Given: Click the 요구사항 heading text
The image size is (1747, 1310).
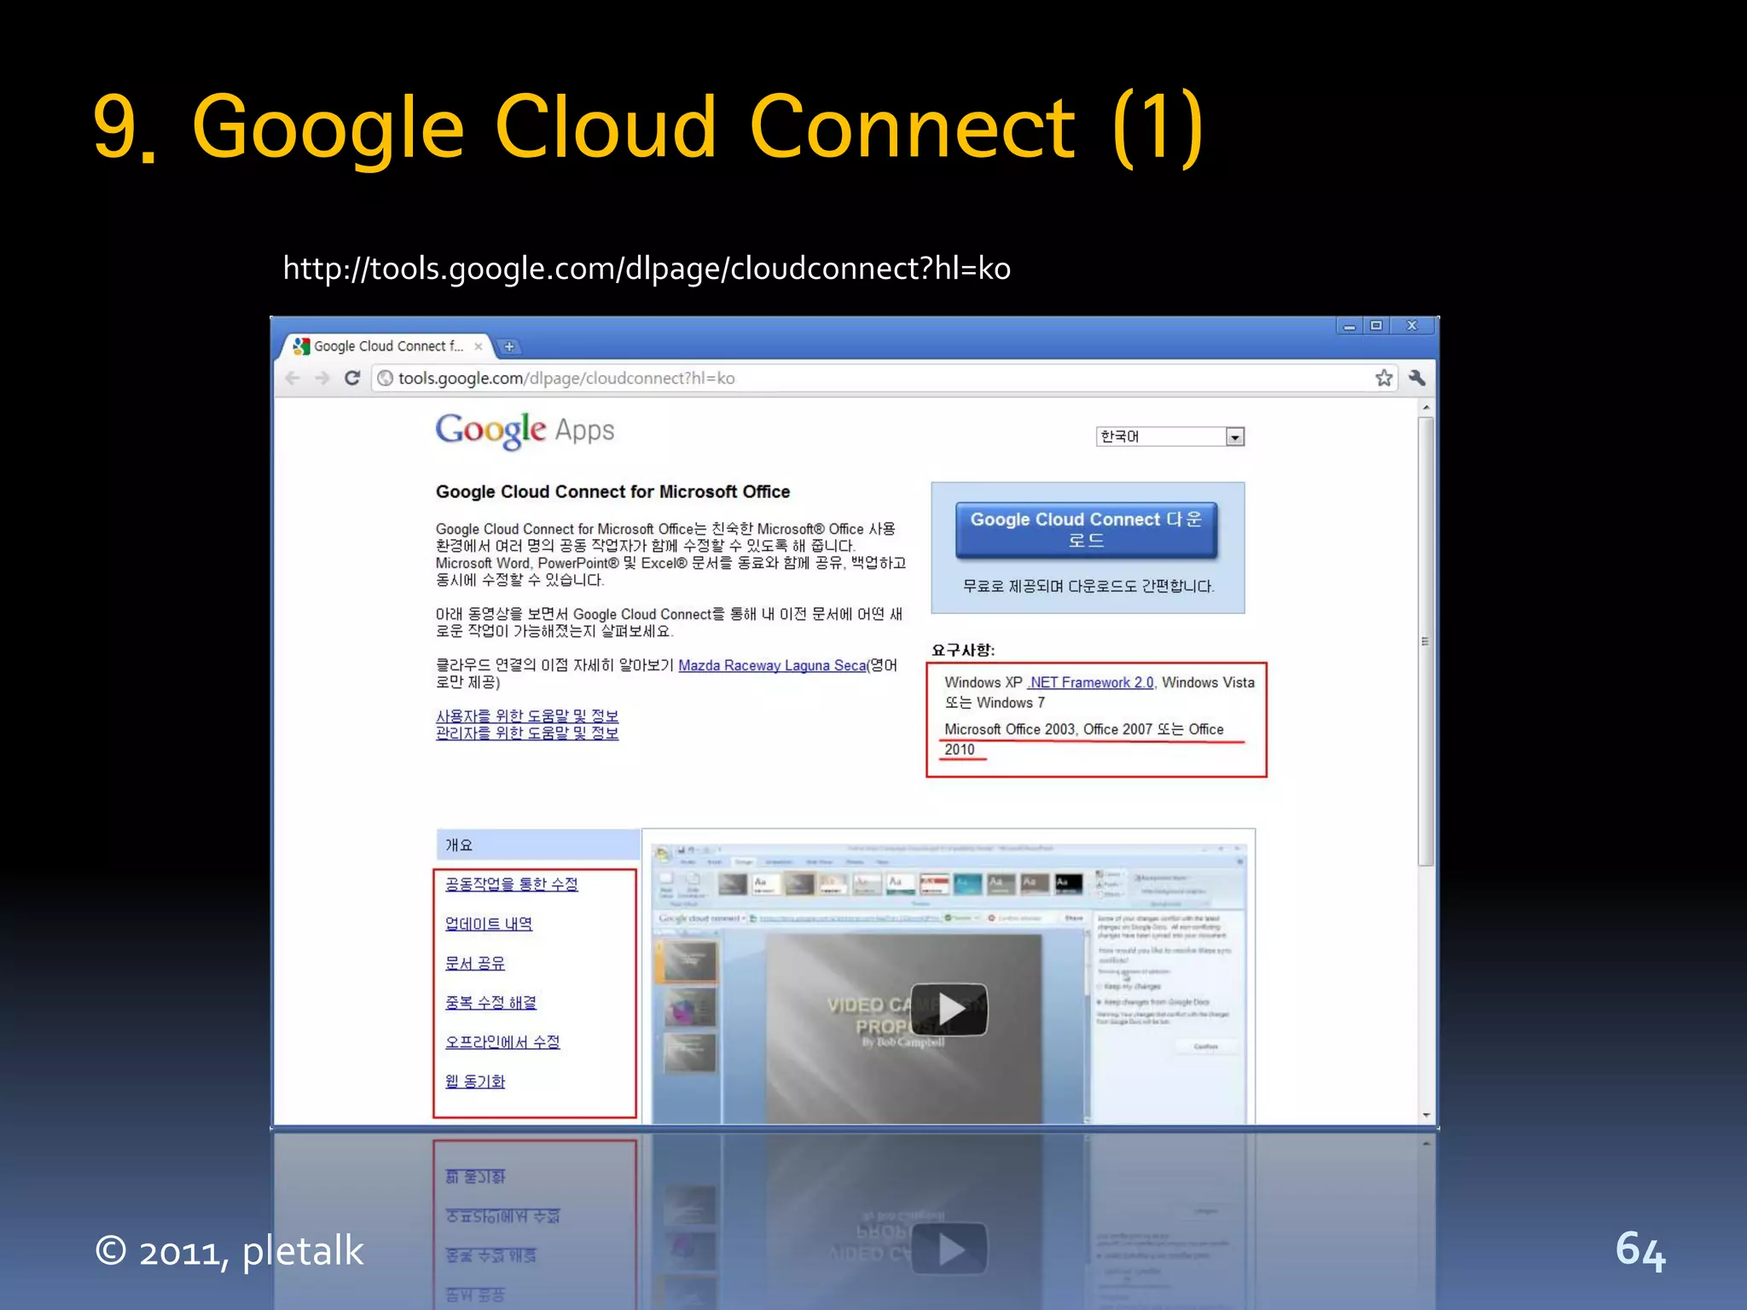Looking at the screenshot, I should point(963,650).
